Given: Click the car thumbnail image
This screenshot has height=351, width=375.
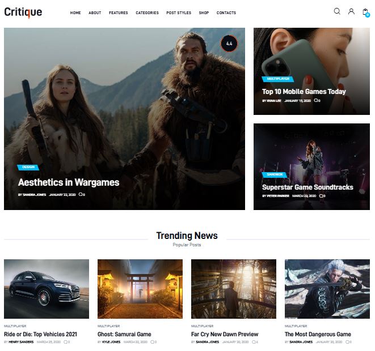Looking at the screenshot, I should click(x=47, y=289).
